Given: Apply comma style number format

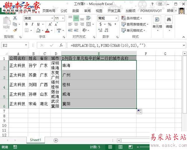Looking at the screenshot, I should (115, 24).
